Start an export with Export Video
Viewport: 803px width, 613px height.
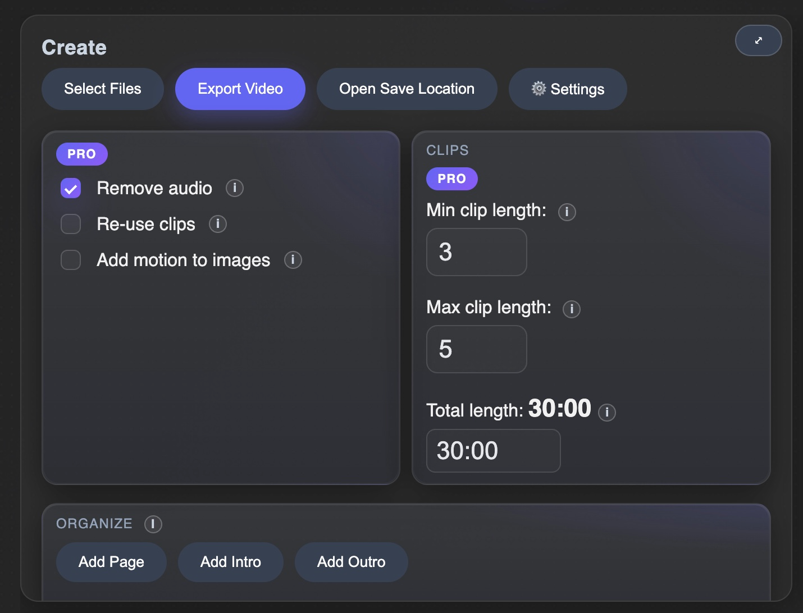240,89
